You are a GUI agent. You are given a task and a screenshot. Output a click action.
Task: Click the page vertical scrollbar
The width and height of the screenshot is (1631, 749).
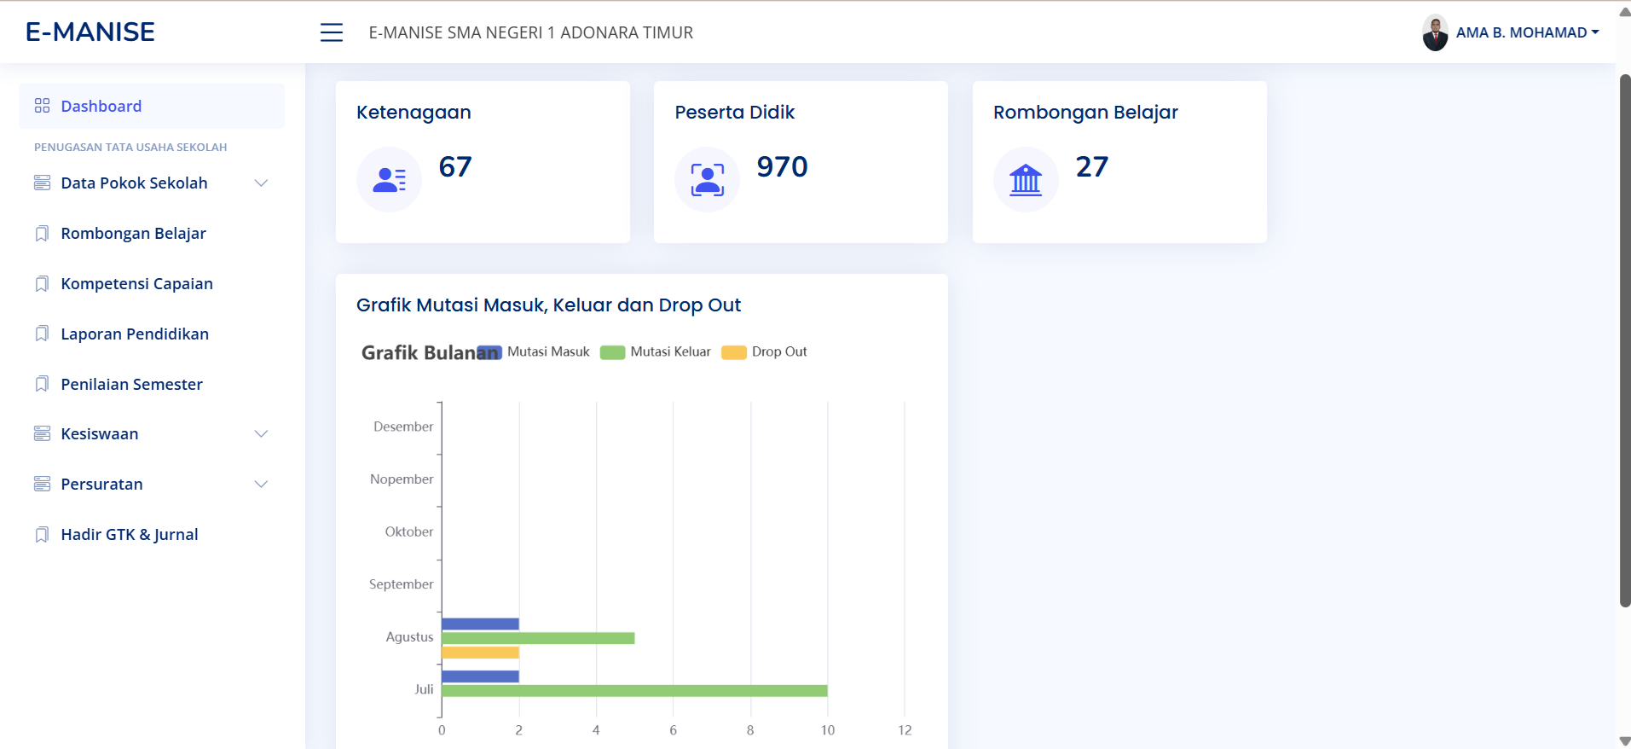(1625, 341)
